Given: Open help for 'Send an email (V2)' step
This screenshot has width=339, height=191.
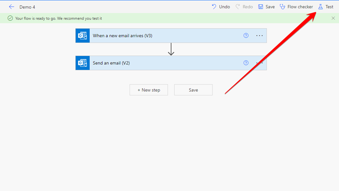Looking at the screenshot, I should (246, 63).
